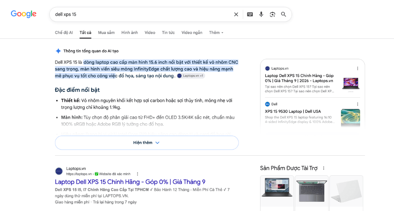This screenshot has height=211, width=394.
Task: Open three-dot menu next to Sản Phẩm Được Tài Trợ
Action: [x=324, y=168]
